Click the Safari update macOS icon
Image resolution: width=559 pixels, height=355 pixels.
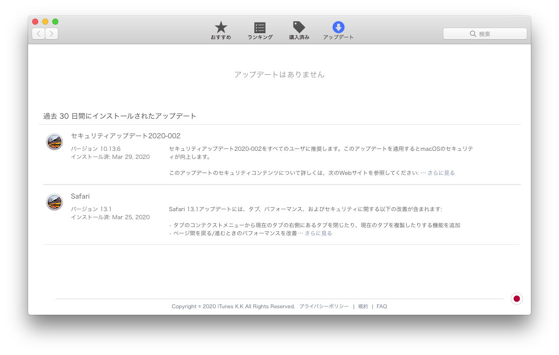pos(55,202)
